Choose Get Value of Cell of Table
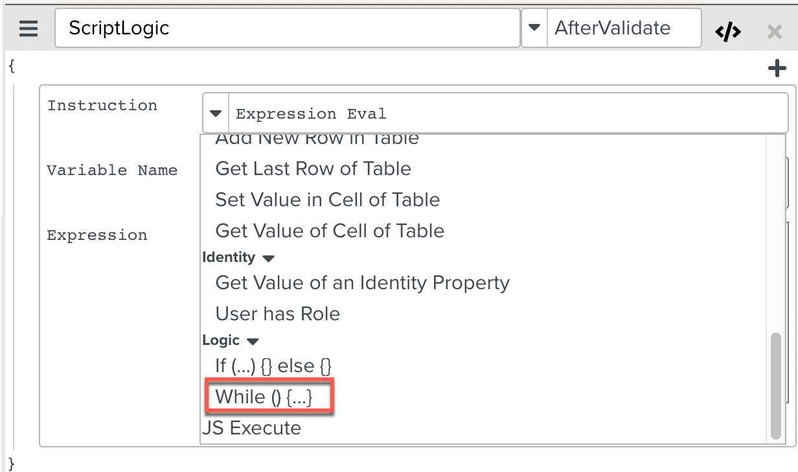This screenshot has width=798, height=472. point(330,231)
